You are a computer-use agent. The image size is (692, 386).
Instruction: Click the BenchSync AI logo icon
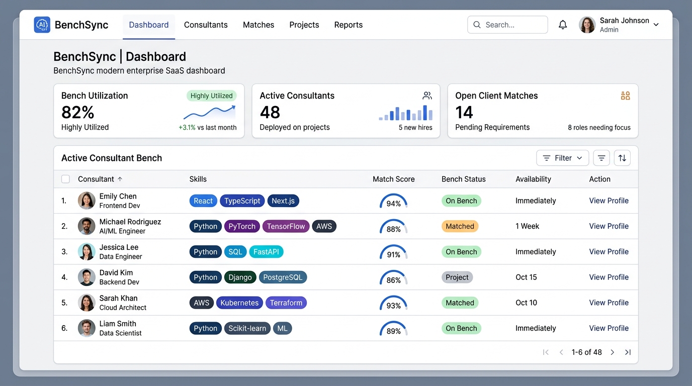pos(42,25)
